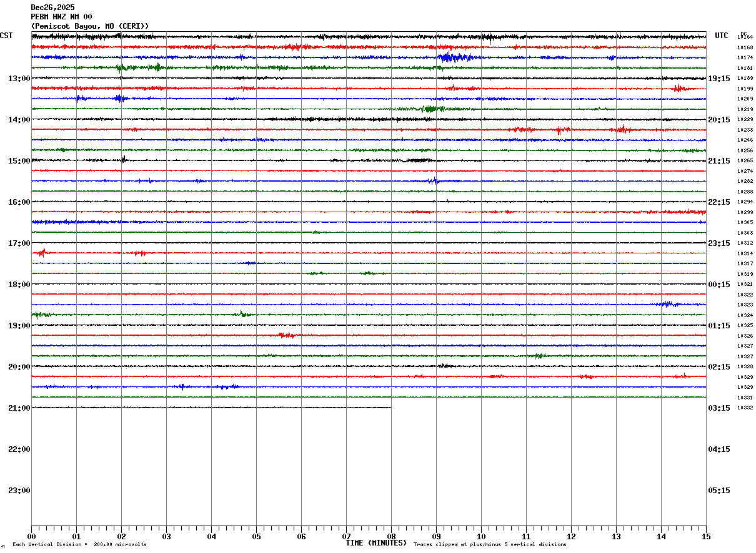Viewport: 756px width, 553px height.
Task: Click the "05:15" UTC time label
Action: 719,491
